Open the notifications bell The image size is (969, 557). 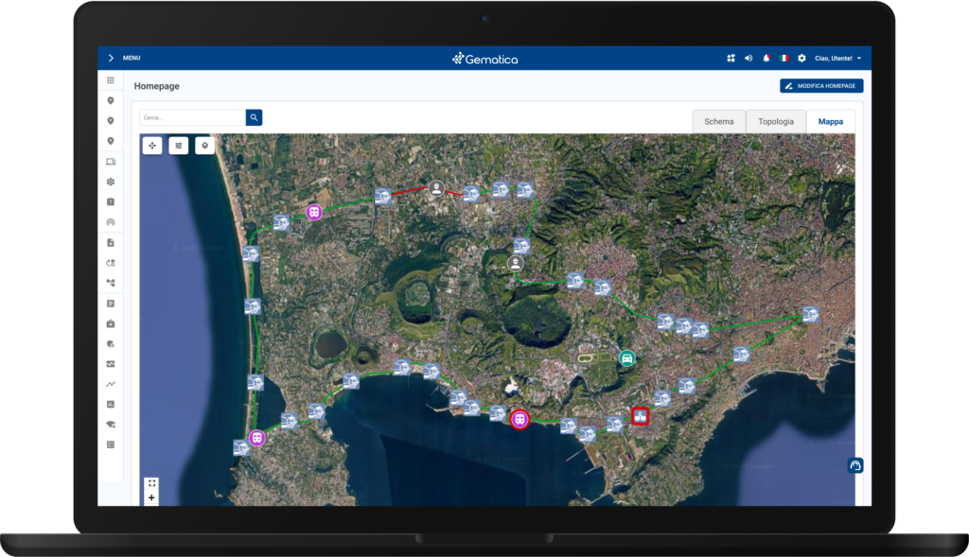pyautogui.click(x=766, y=58)
